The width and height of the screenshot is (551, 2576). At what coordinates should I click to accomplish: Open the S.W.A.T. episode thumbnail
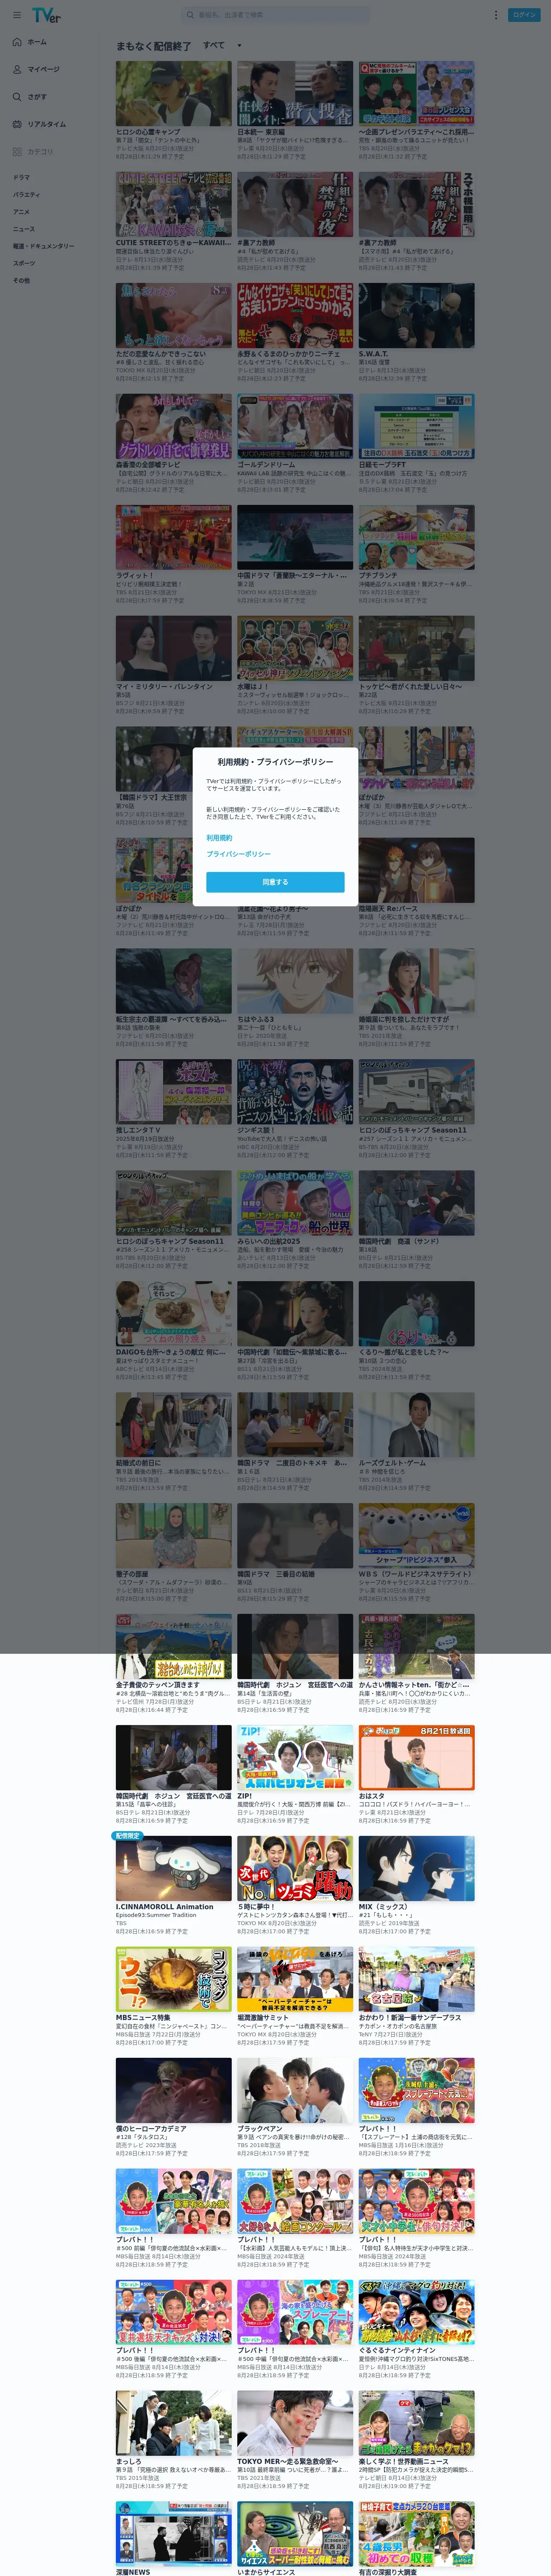pyautogui.click(x=417, y=315)
